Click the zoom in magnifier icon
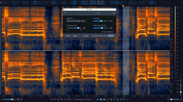Viewport: 183px width, 102px height. (51, 99)
